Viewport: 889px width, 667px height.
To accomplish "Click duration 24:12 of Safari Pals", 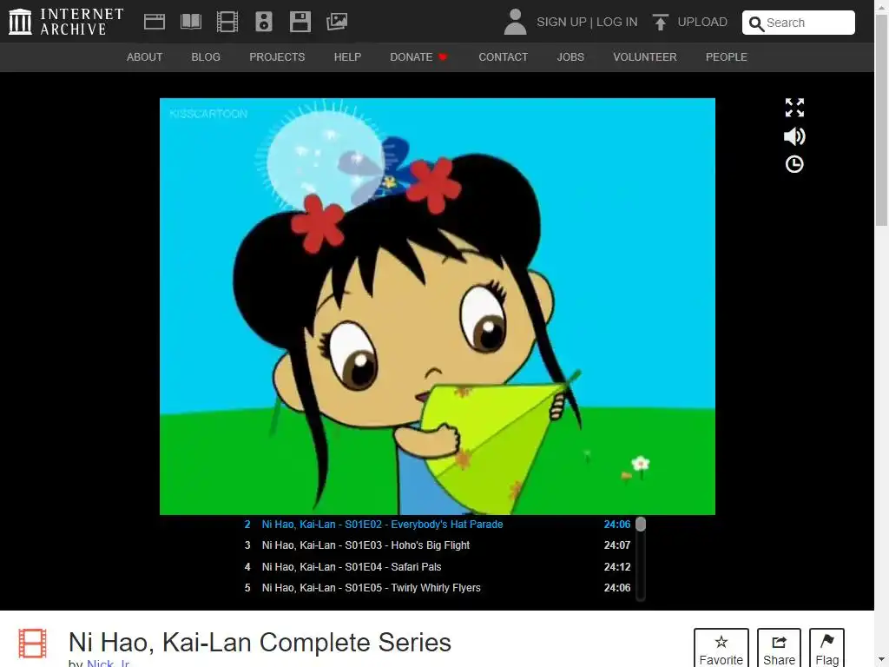I will point(617,567).
